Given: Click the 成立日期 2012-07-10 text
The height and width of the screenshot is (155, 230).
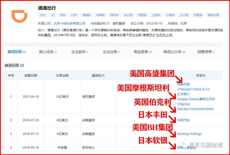Looking at the screenshot, I should [x=146, y=23].
